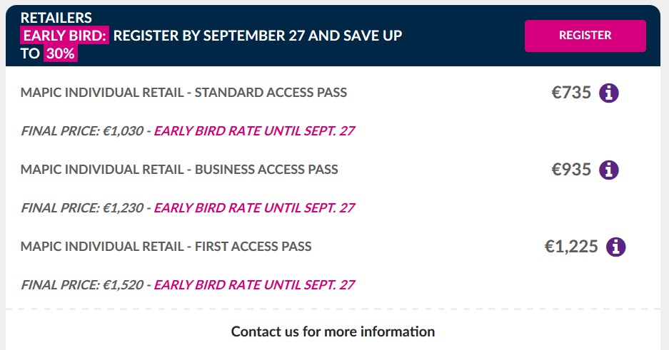669x350 pixels.
Task: Click the highlighted 30% badge
Action: pyautogui.click(x=60, y=53)
